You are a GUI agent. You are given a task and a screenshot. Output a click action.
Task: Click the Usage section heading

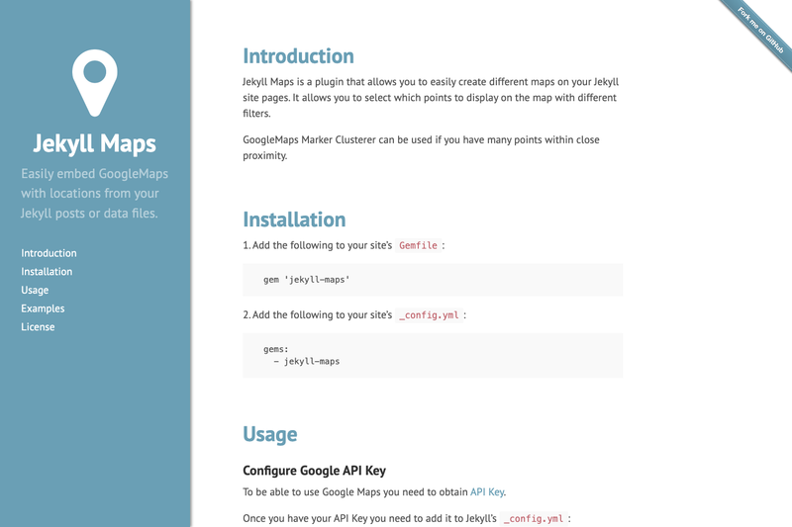point(270,434)
